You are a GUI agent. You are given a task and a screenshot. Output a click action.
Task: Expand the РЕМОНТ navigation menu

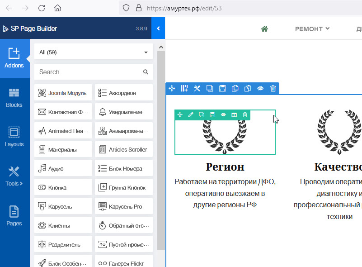tap(312, 29)
